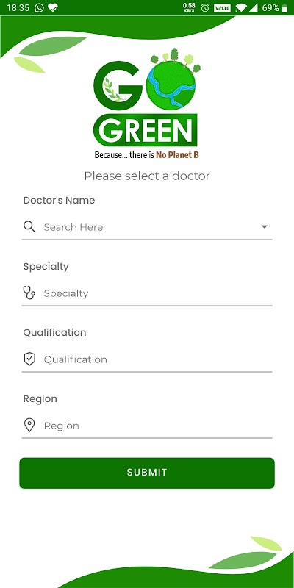294x588 pixels.
Task: Open the Search Here doctor combo box
Action: [x=147, y=227]
